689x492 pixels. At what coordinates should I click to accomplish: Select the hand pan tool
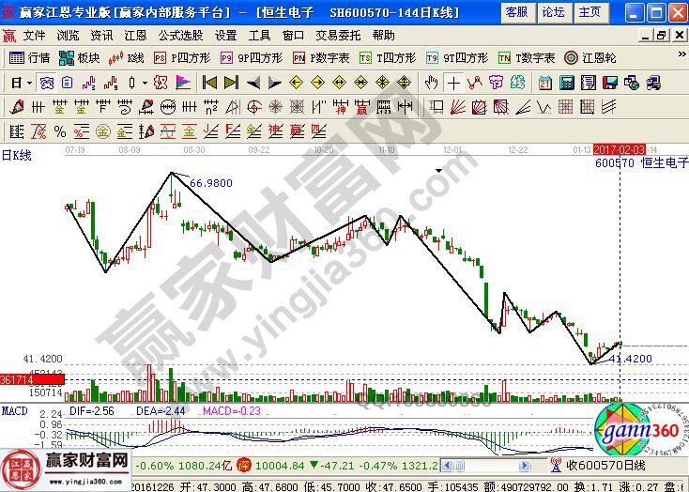(433, 83)
